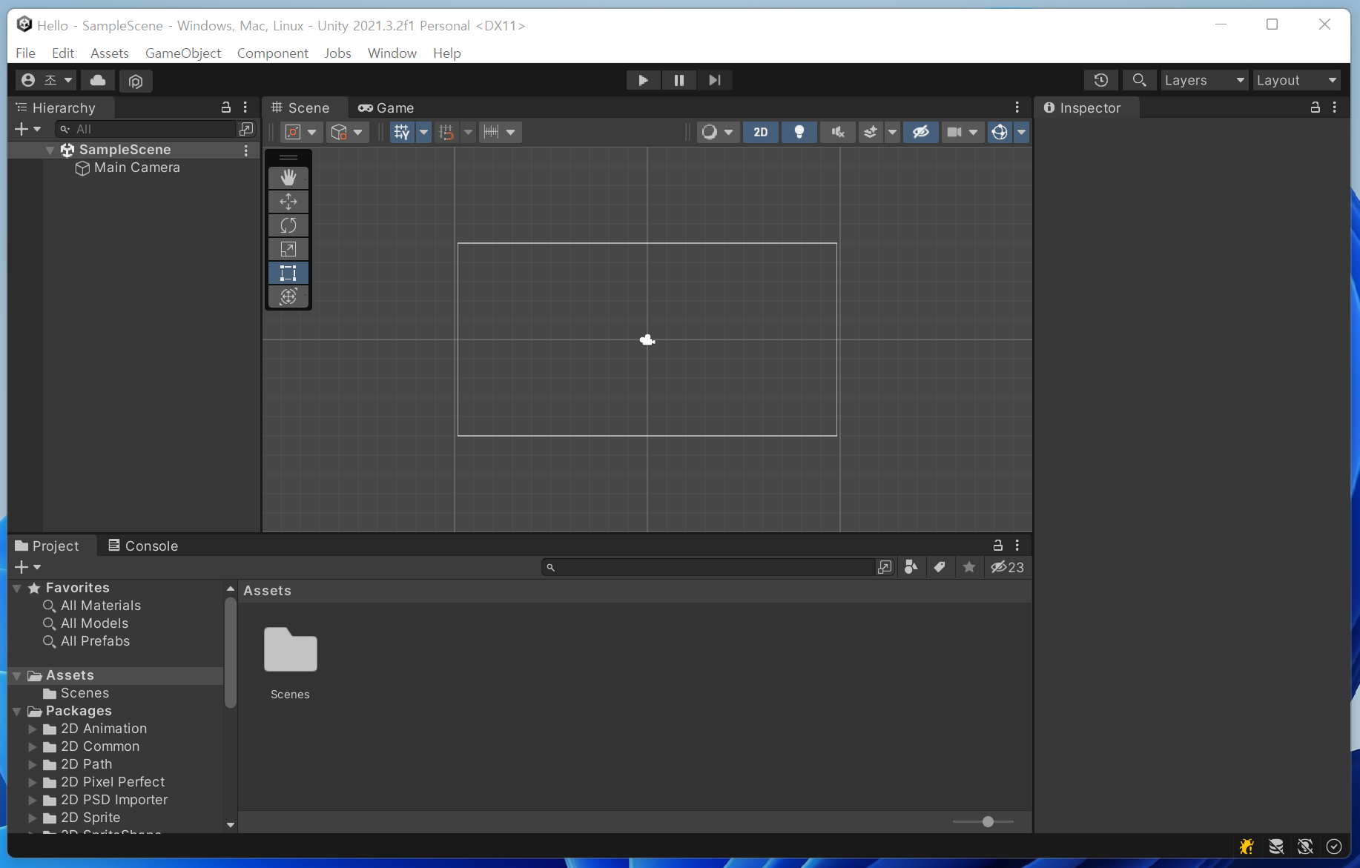The image size is (1360, 868).
Task: Open search window icon in Project panel
Action: pos(885,567)
